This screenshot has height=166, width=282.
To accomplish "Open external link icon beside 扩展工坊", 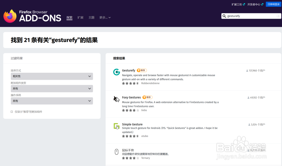I will tap(244, 4).
